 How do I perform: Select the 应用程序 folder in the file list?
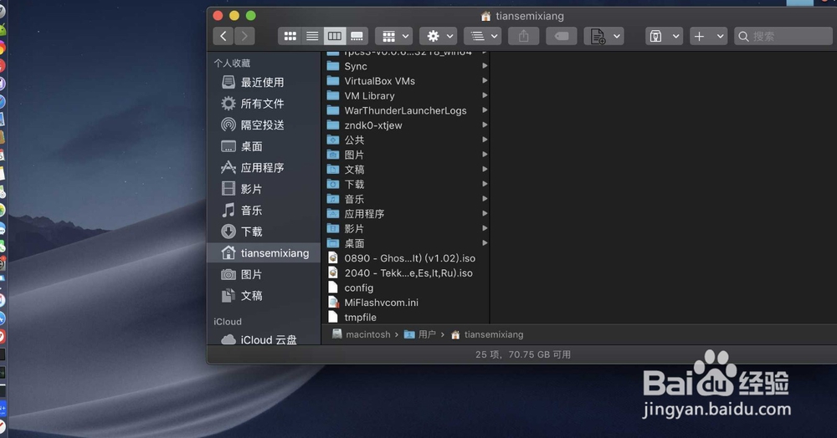tap(406, 214)
